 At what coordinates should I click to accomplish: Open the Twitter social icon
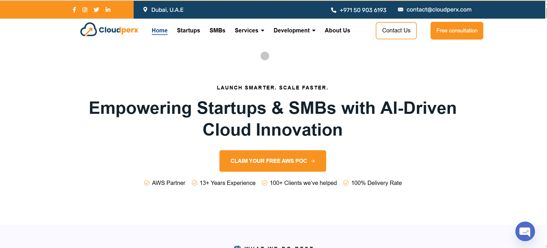pos(96,10)
